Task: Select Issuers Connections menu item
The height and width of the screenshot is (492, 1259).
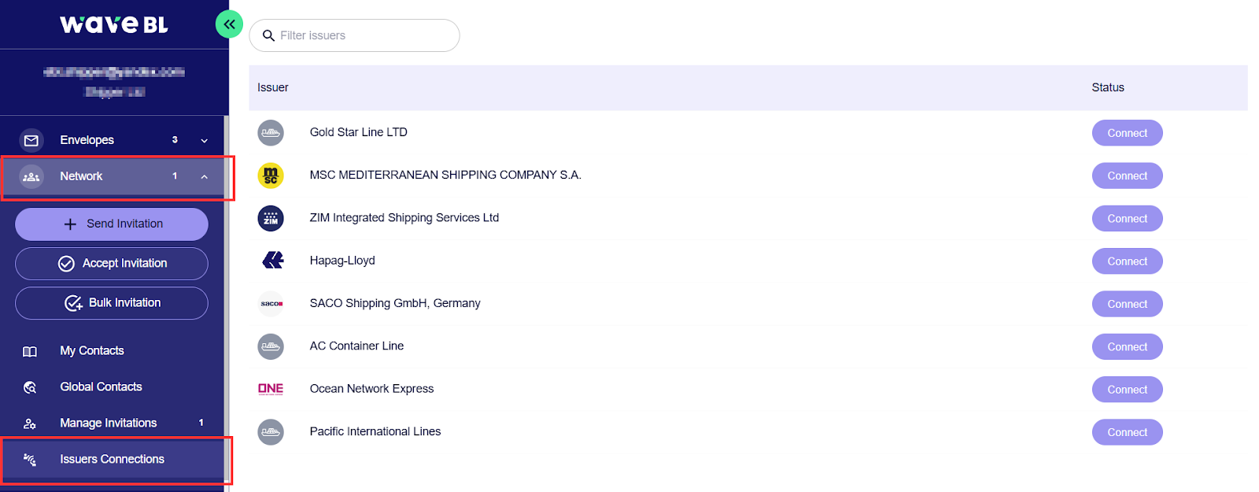Action: pyautogui.click(x=112, y=459)
